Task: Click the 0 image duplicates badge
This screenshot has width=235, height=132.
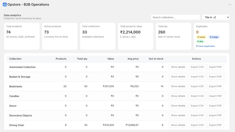Action: click(214, 37)
